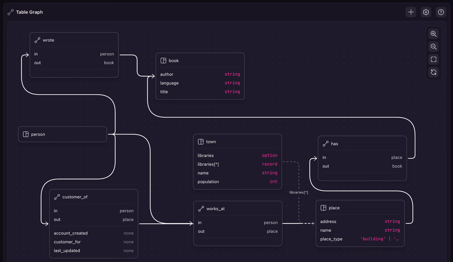
Task: Click the 'out' row of customer_of
Action: point(94,219)
